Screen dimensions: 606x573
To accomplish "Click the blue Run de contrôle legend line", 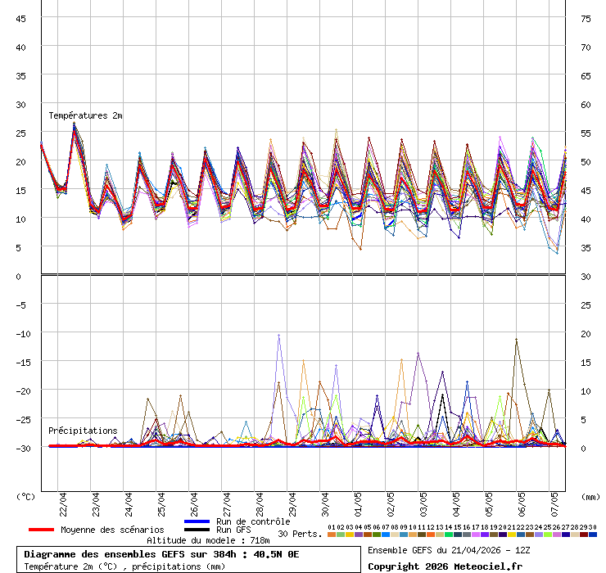I will 197,521.
